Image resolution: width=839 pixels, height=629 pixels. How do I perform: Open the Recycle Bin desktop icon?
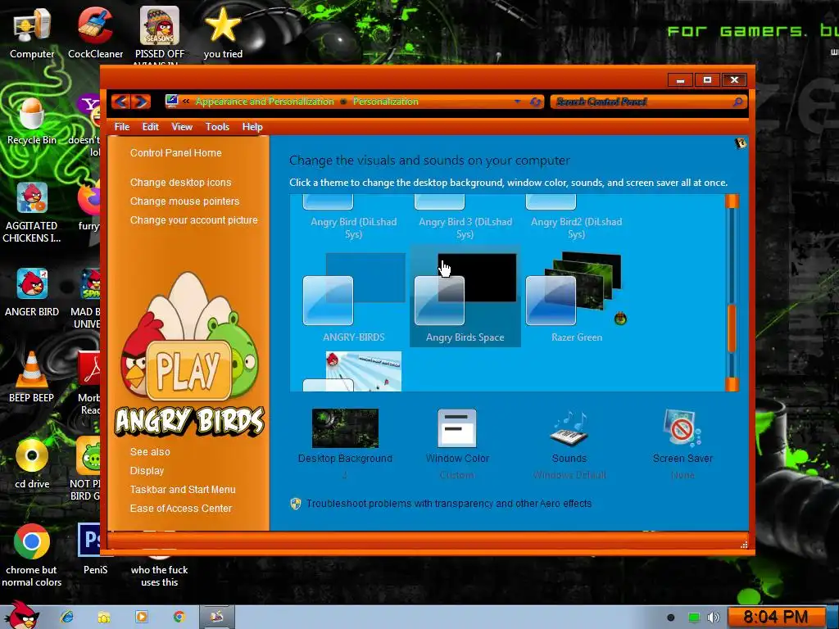click(x=32, y=121)
